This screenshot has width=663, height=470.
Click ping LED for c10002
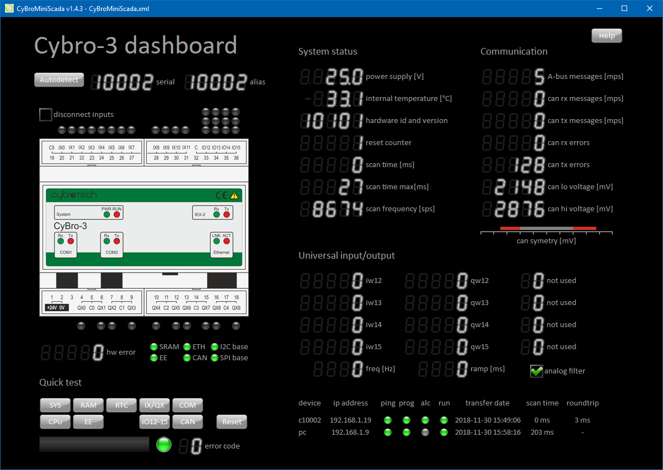[388, 420]
